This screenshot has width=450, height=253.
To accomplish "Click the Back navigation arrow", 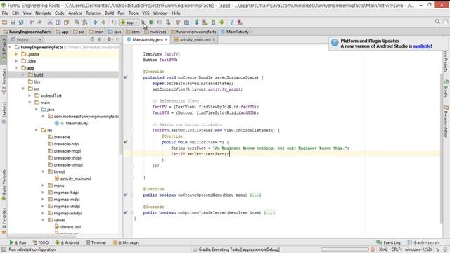I will [95, 22].
